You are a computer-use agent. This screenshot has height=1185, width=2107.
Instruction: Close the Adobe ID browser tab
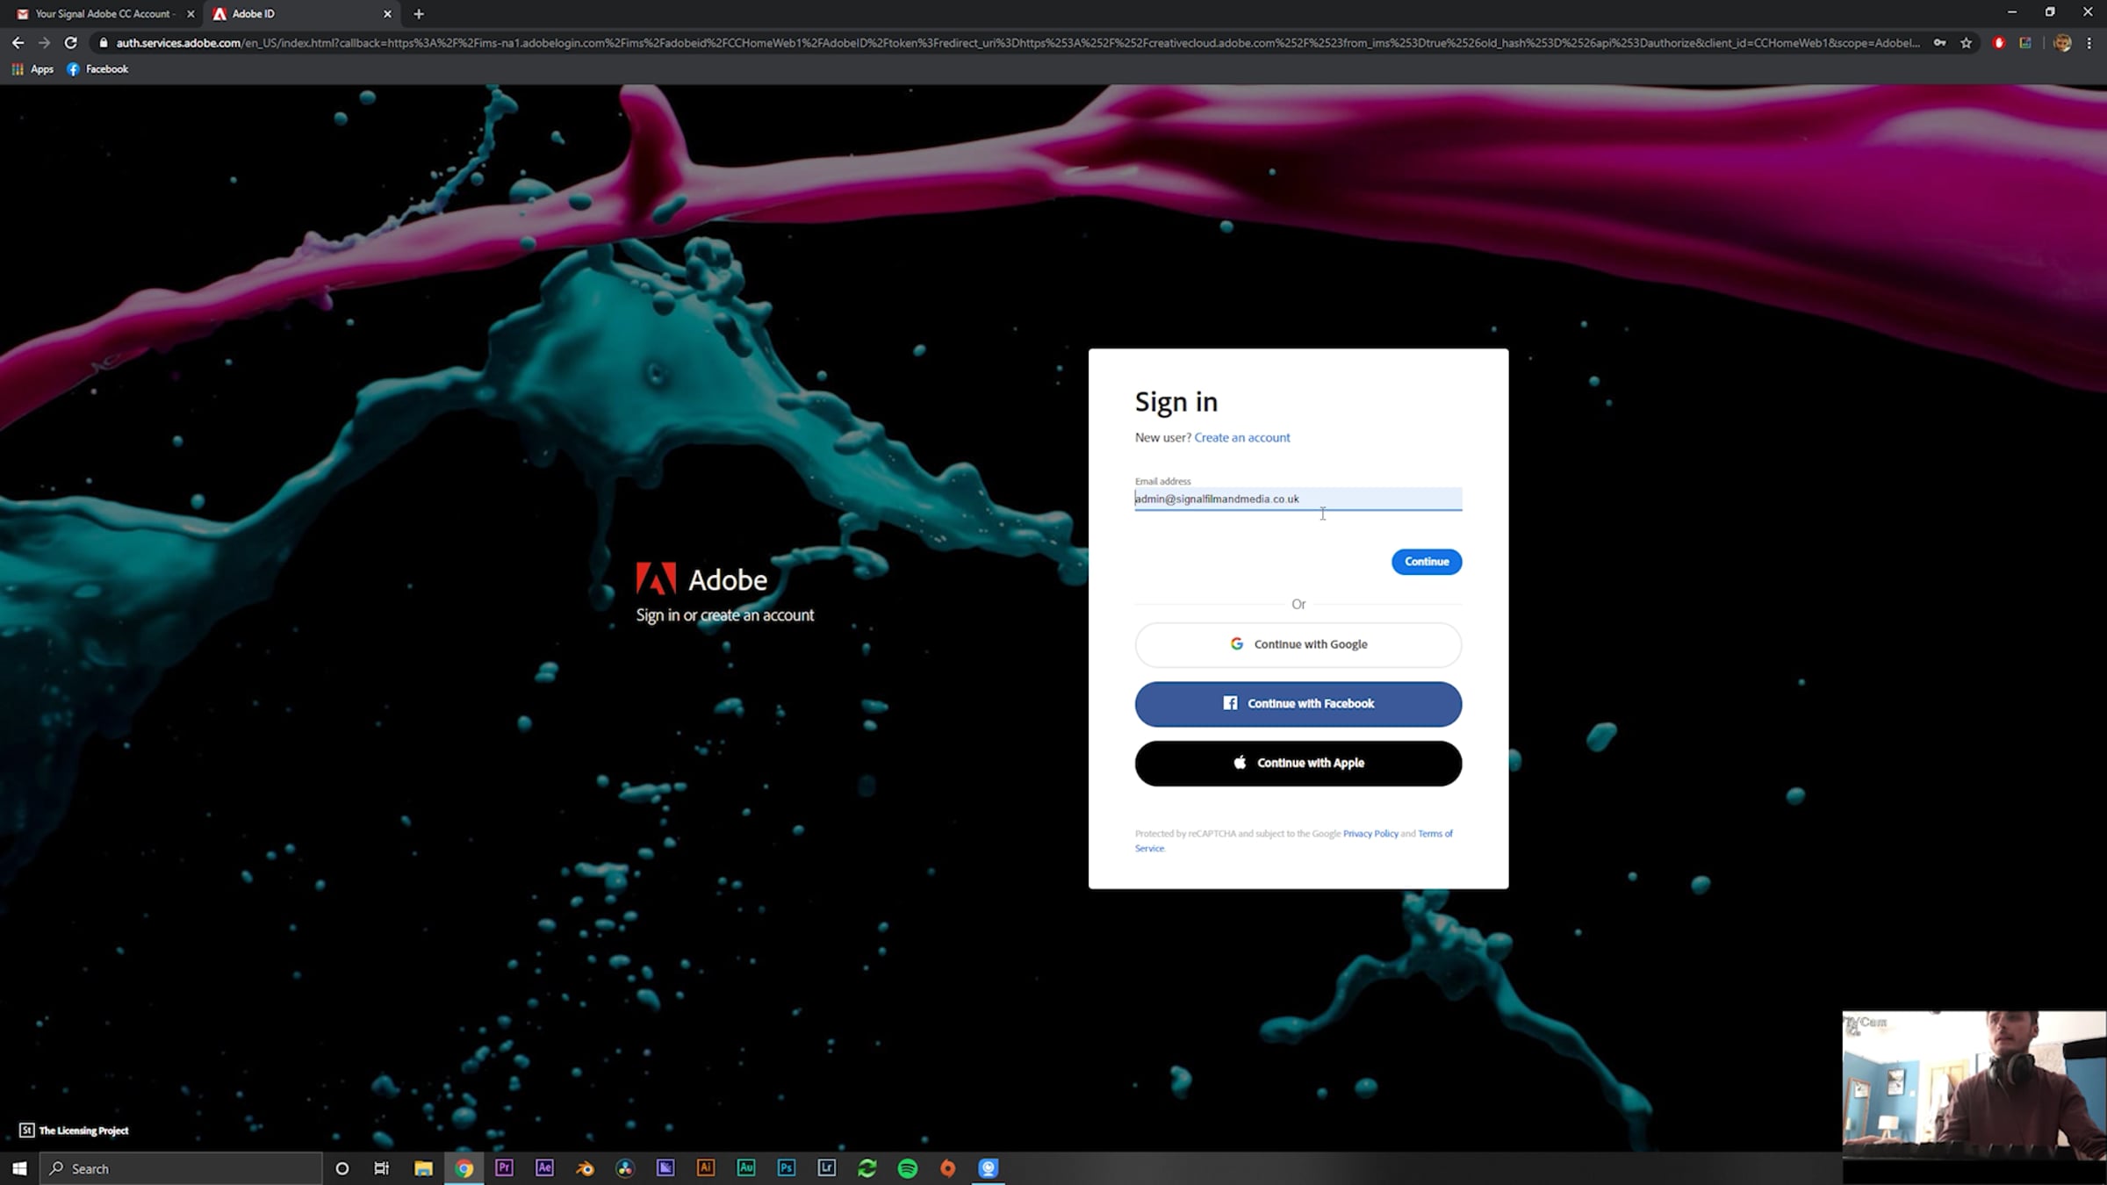click(x=387, y=14)
